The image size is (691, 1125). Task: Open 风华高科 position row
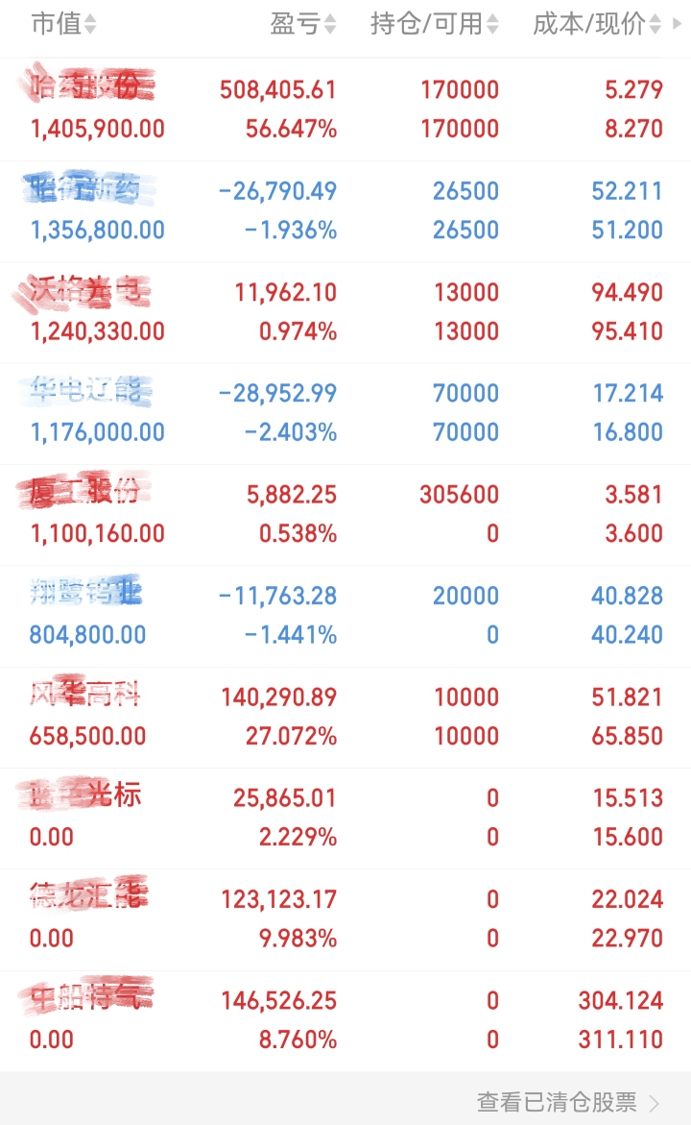pyautogui.click(x=345, y=717)
